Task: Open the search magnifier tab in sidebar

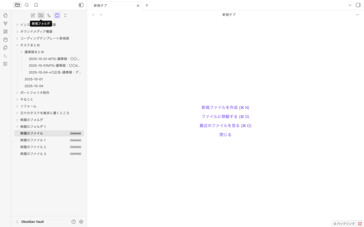Action: click(27, 5)
